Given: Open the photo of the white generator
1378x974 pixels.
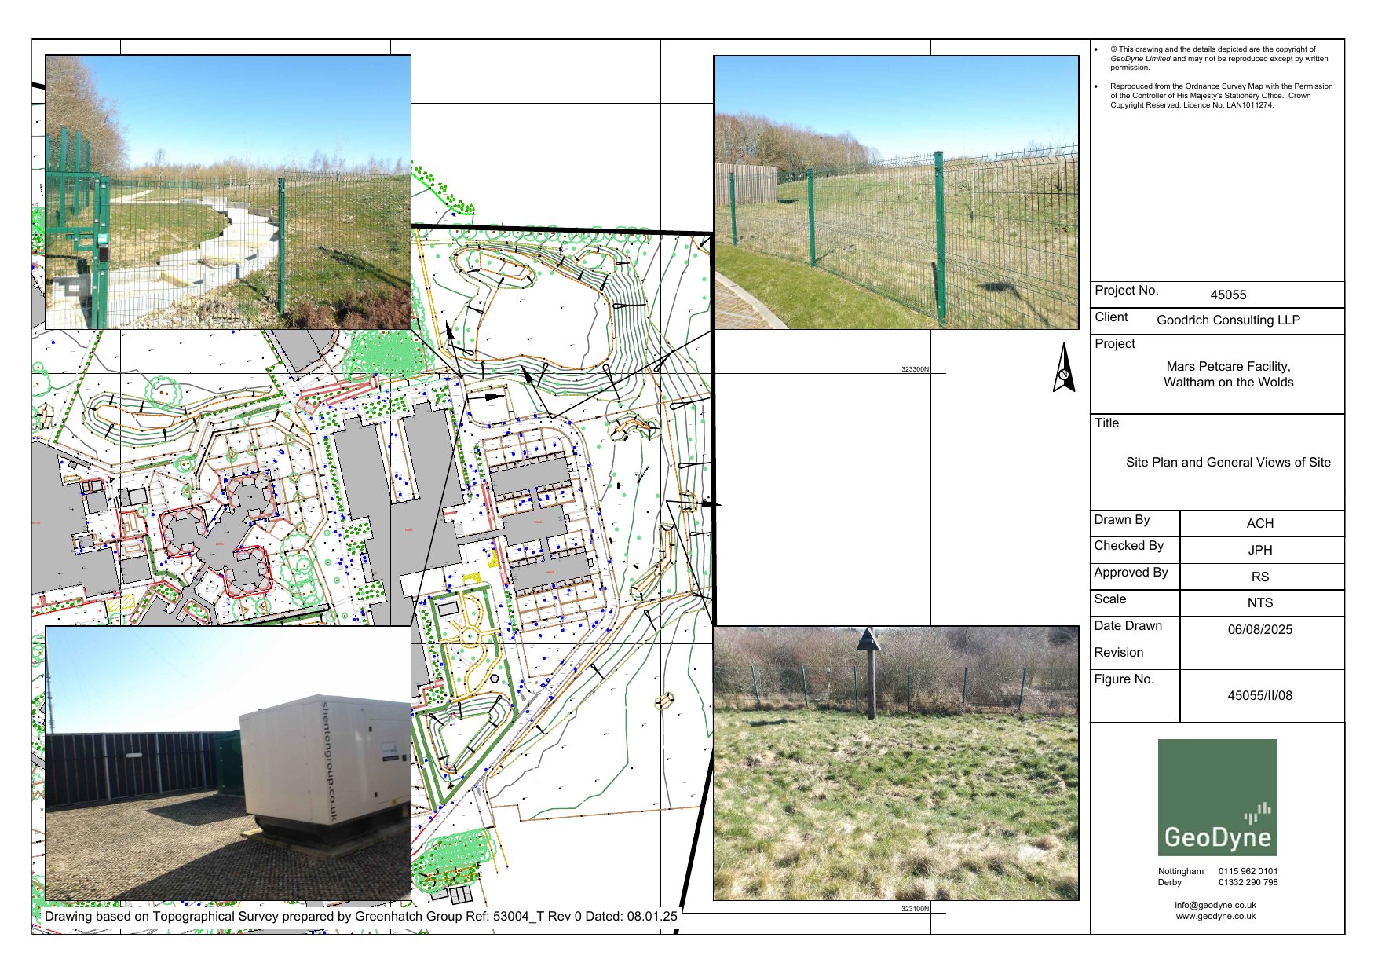Looking at the screenshot, I should [228, 763].
